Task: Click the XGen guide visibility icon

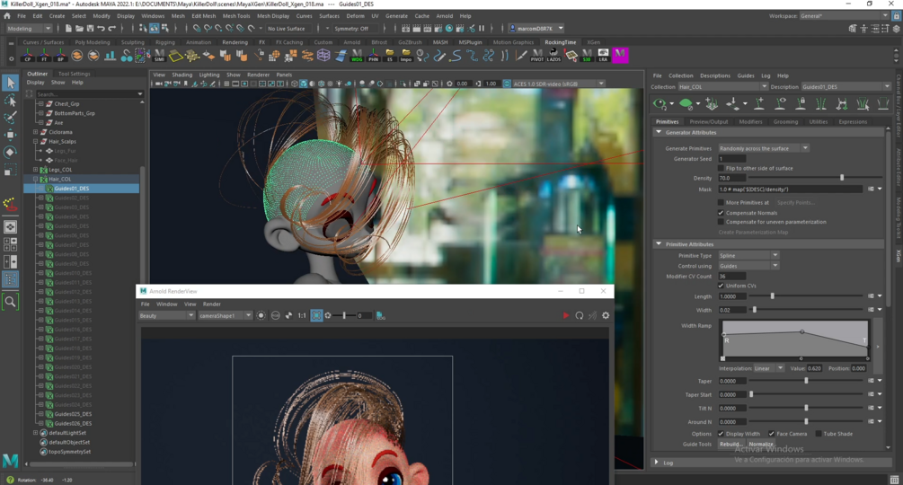Action: click(x=780, y=103)
